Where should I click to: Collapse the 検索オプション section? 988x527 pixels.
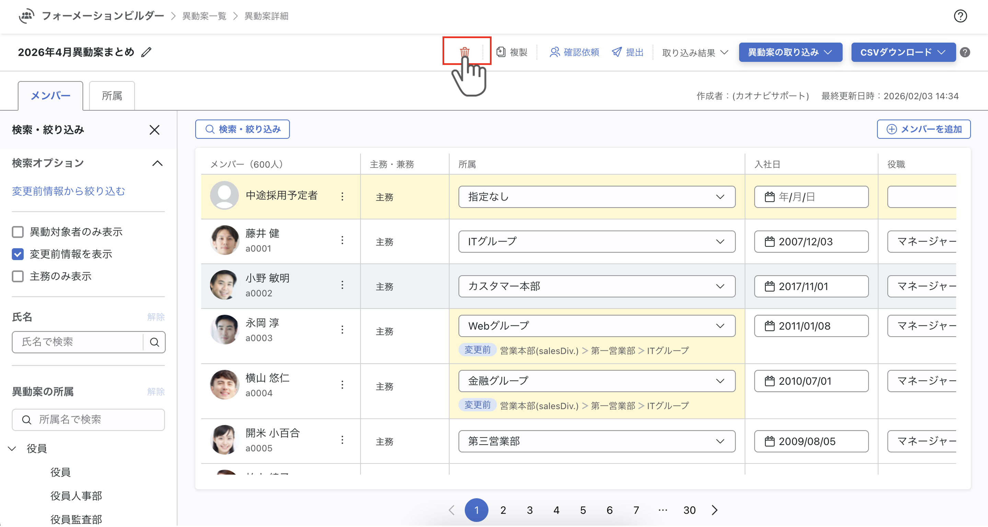157,163
